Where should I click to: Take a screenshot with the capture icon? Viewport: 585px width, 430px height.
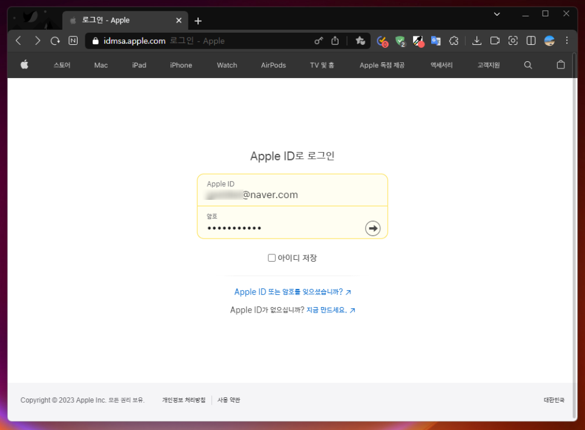tap(513, 41)
